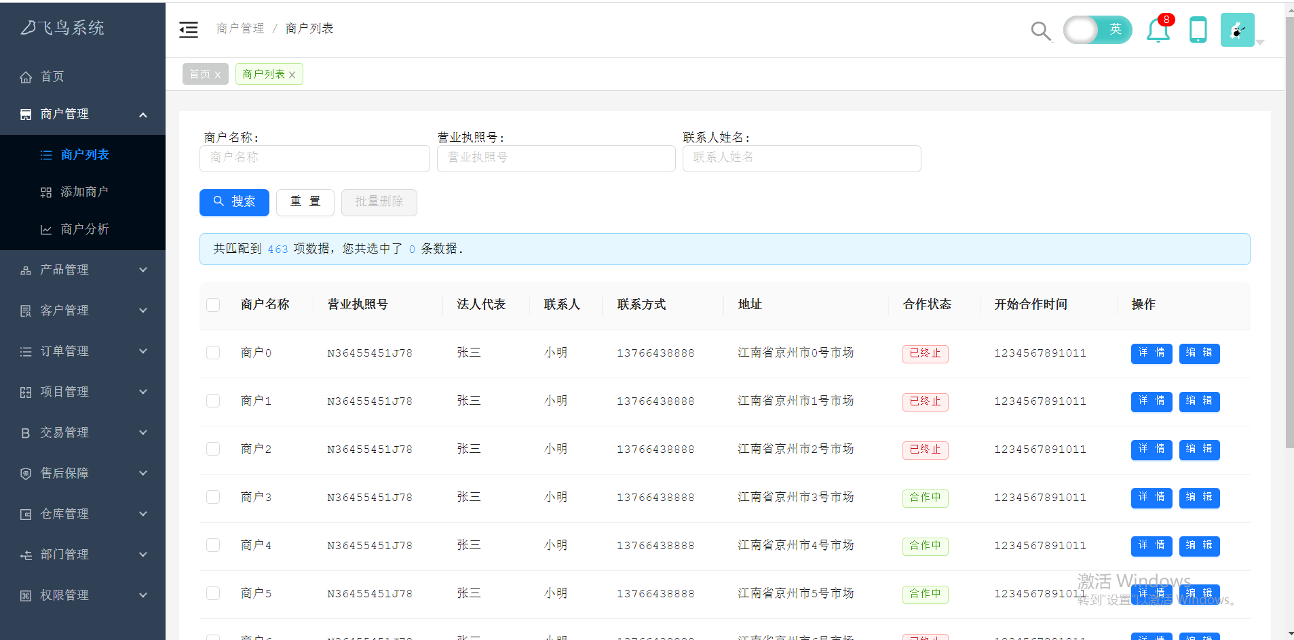1294x640 pixels.
Task: Click the grid-plus icon beside 添加商户
Action: pyautogui.click(x=46, y=193)
